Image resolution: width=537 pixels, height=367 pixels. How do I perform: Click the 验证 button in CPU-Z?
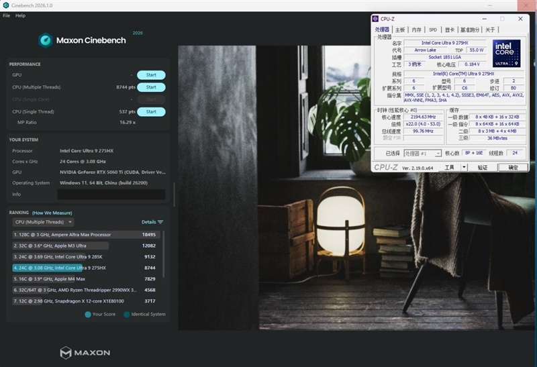[482, 168]
